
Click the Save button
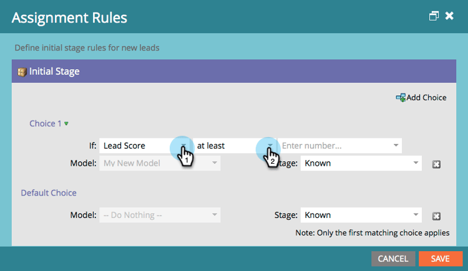(x=440, y=259)
